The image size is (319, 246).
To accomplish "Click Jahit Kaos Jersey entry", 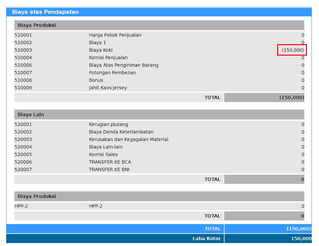I will pyautogui.click(x=108, y=88).
